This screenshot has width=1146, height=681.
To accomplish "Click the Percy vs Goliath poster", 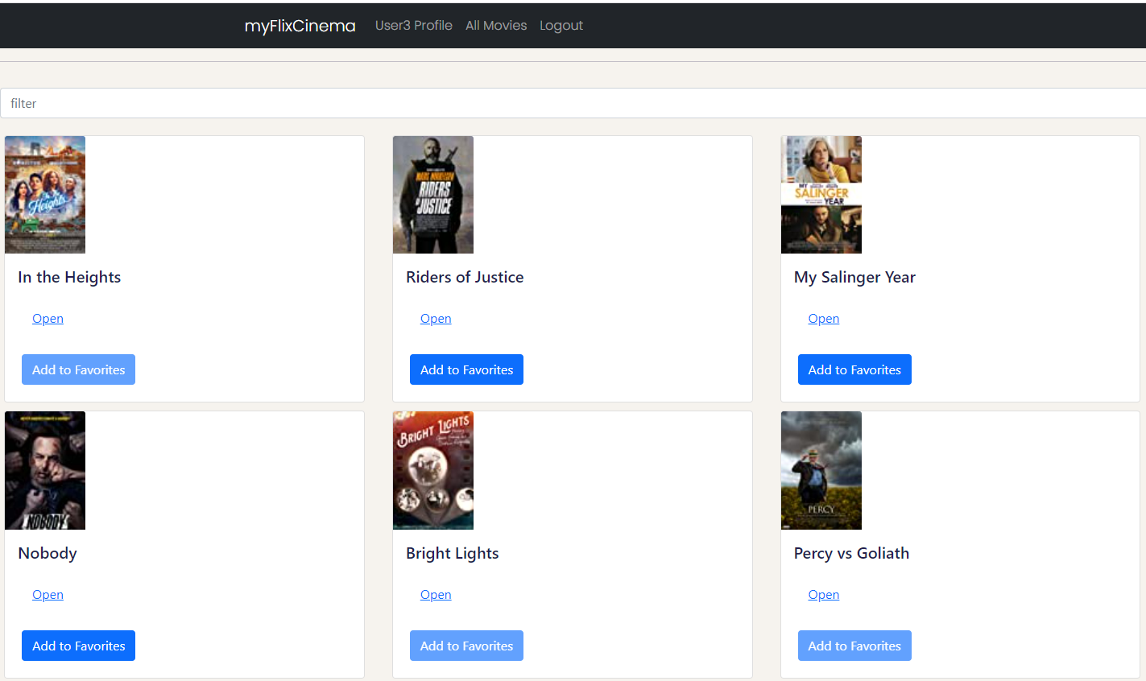I will pos(821,470).
